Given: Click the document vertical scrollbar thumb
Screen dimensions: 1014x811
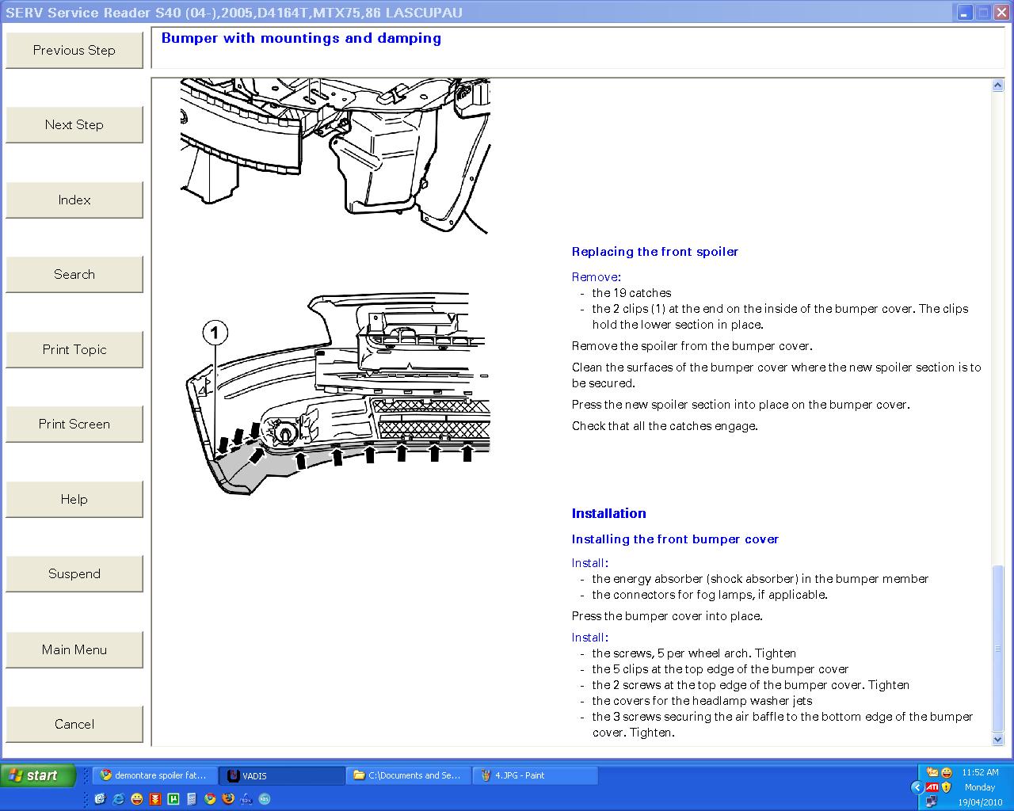Looking at the screenshot, I should pos(998,648).
